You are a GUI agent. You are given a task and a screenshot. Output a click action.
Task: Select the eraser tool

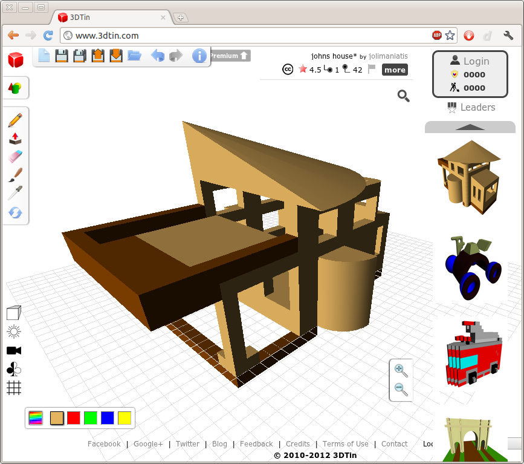click(15, 157)
